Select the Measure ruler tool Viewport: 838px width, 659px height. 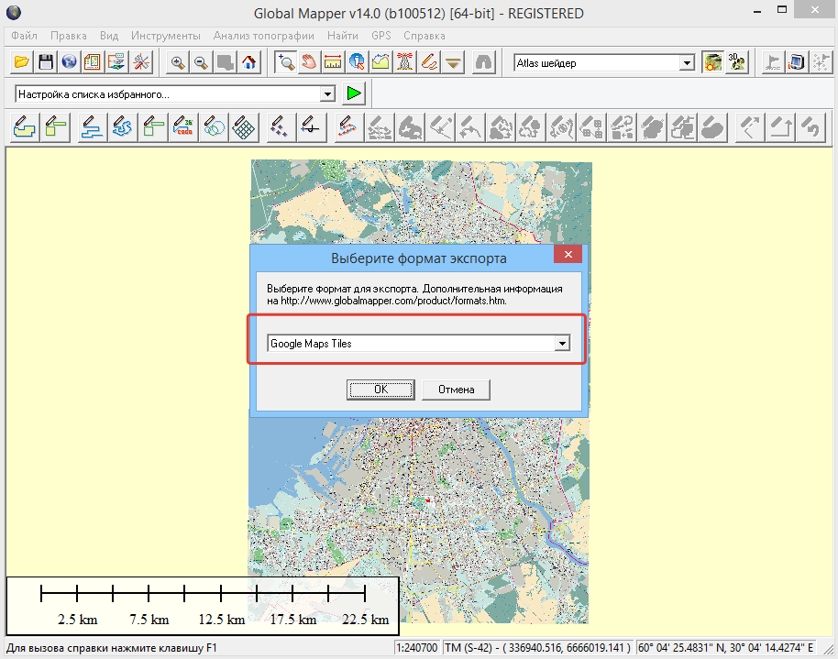333,62
